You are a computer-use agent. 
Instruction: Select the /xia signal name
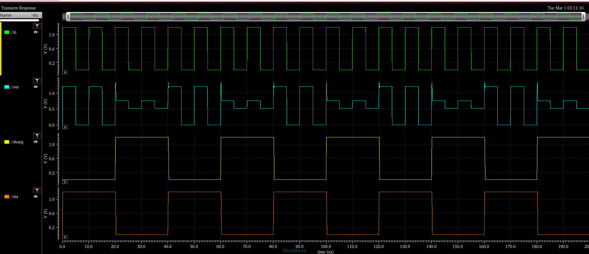(15, 196)
